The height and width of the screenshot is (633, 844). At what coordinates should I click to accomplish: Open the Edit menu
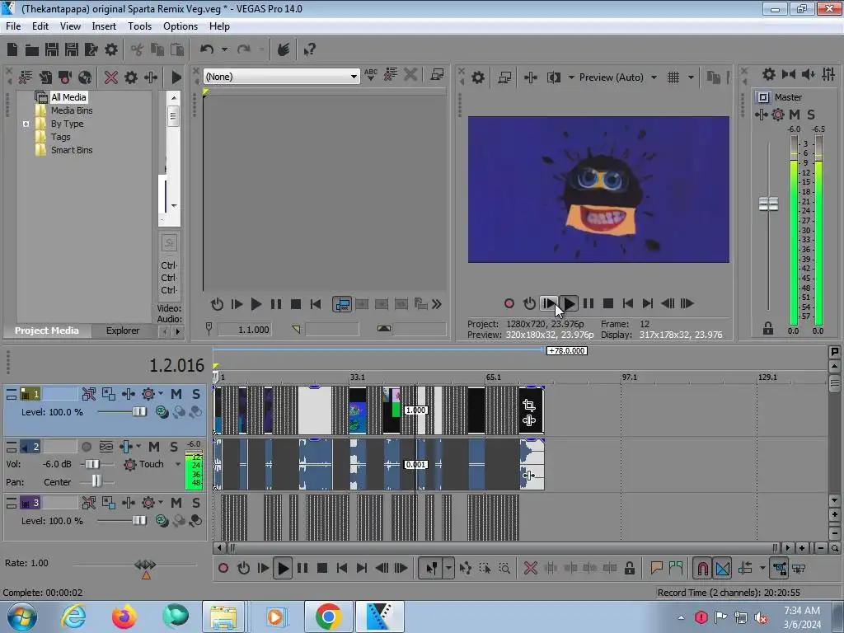[40, 26]
